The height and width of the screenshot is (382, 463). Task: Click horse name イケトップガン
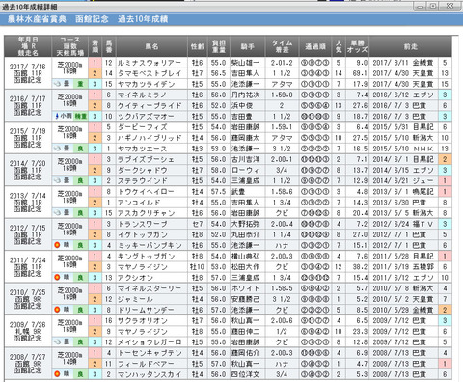[143, 234]
